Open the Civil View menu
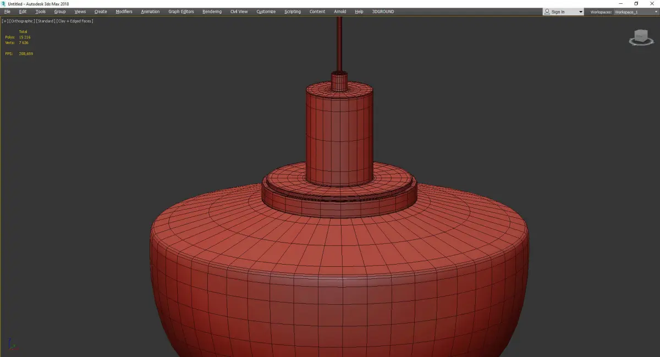Screen dimensions: 660x357 (x=239, y=12)
